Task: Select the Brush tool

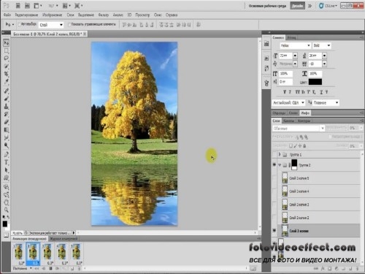Action: coord(7,99)
